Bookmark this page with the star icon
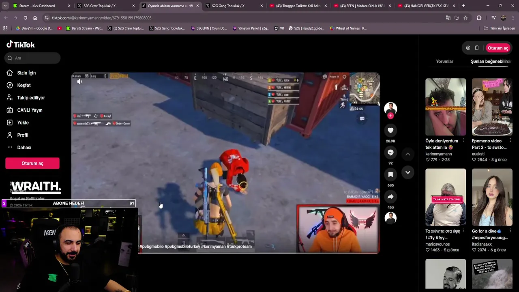 click(x=465, y=18)
